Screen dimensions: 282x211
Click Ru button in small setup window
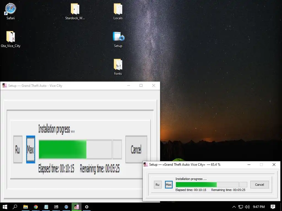pyautogui.click(x=158, y=185)
